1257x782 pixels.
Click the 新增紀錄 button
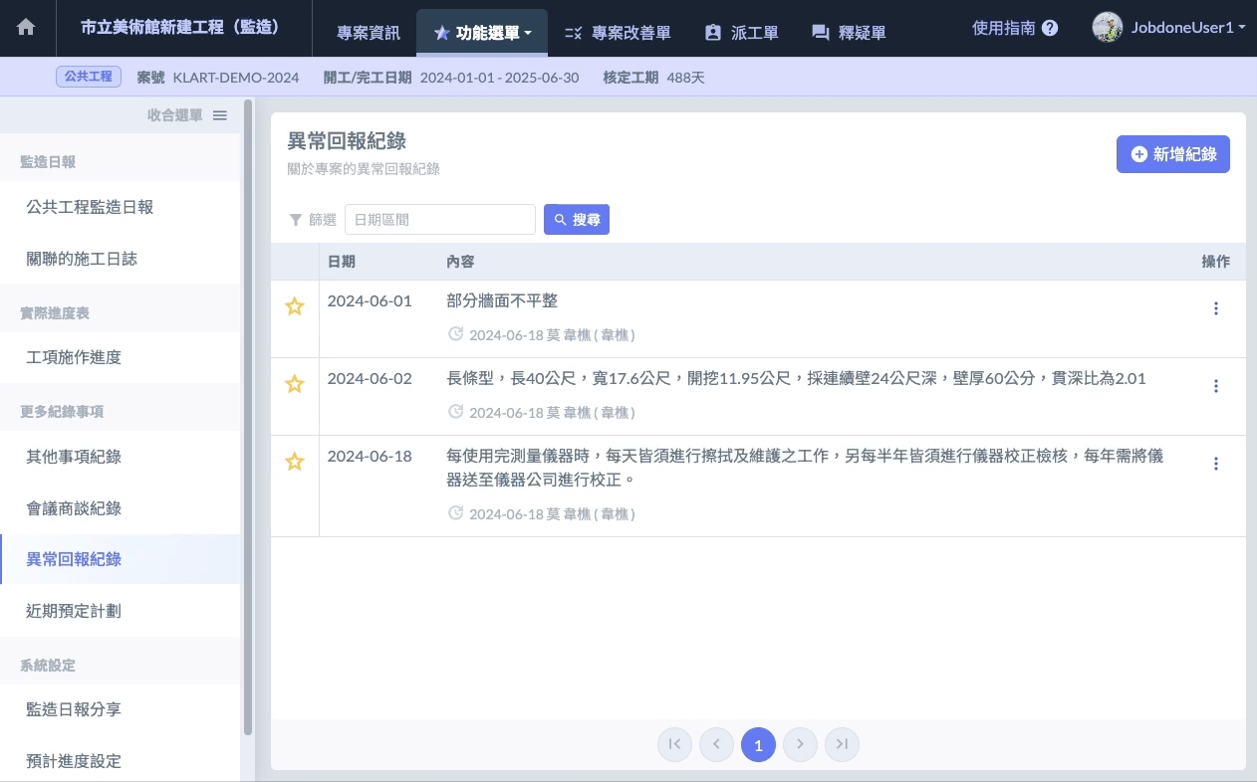coord(1172,154)
